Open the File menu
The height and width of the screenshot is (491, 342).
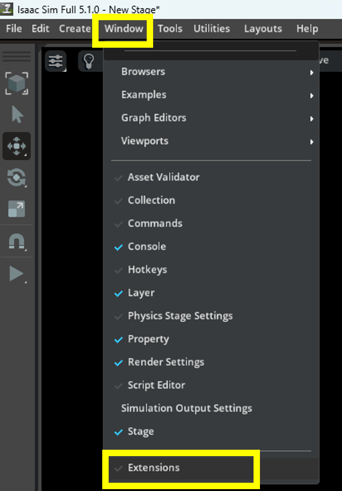[14, 28]
